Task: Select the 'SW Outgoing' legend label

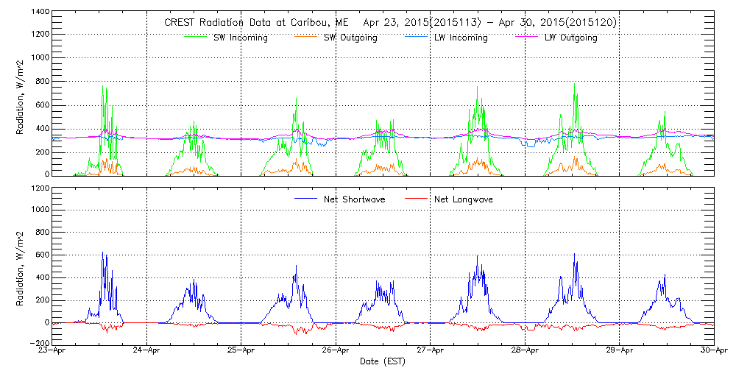Action: click(350, 38)
